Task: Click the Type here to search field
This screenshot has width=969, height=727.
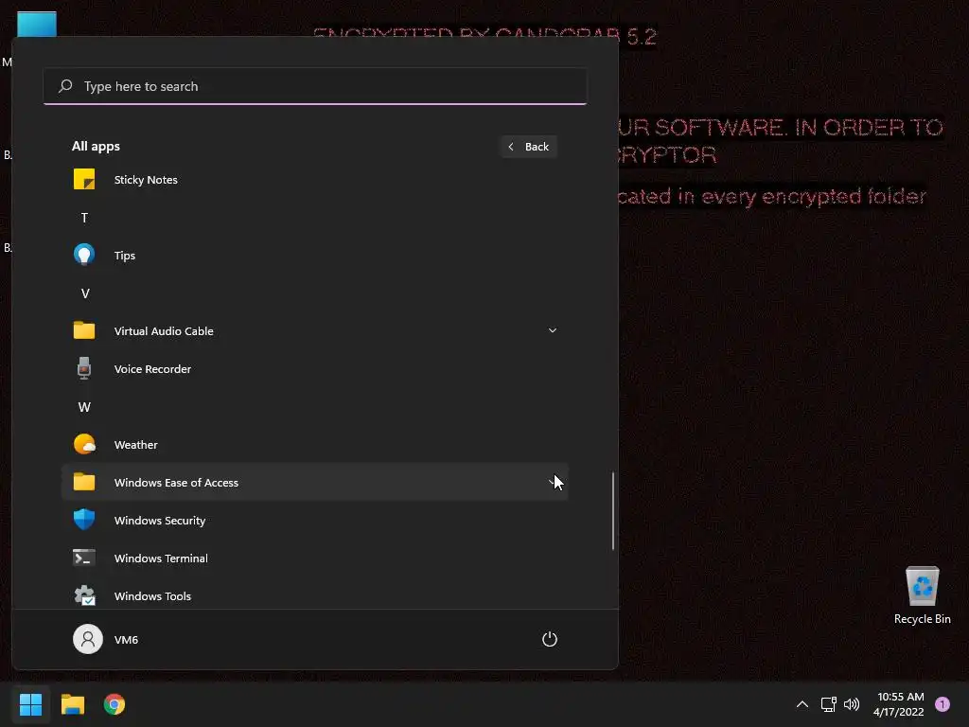Action: (315, 86)
